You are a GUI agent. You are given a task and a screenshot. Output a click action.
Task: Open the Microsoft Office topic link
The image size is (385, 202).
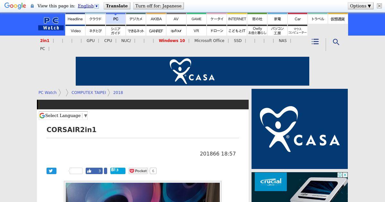point(209,41)
